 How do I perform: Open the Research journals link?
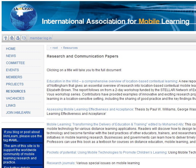(61, 163)
